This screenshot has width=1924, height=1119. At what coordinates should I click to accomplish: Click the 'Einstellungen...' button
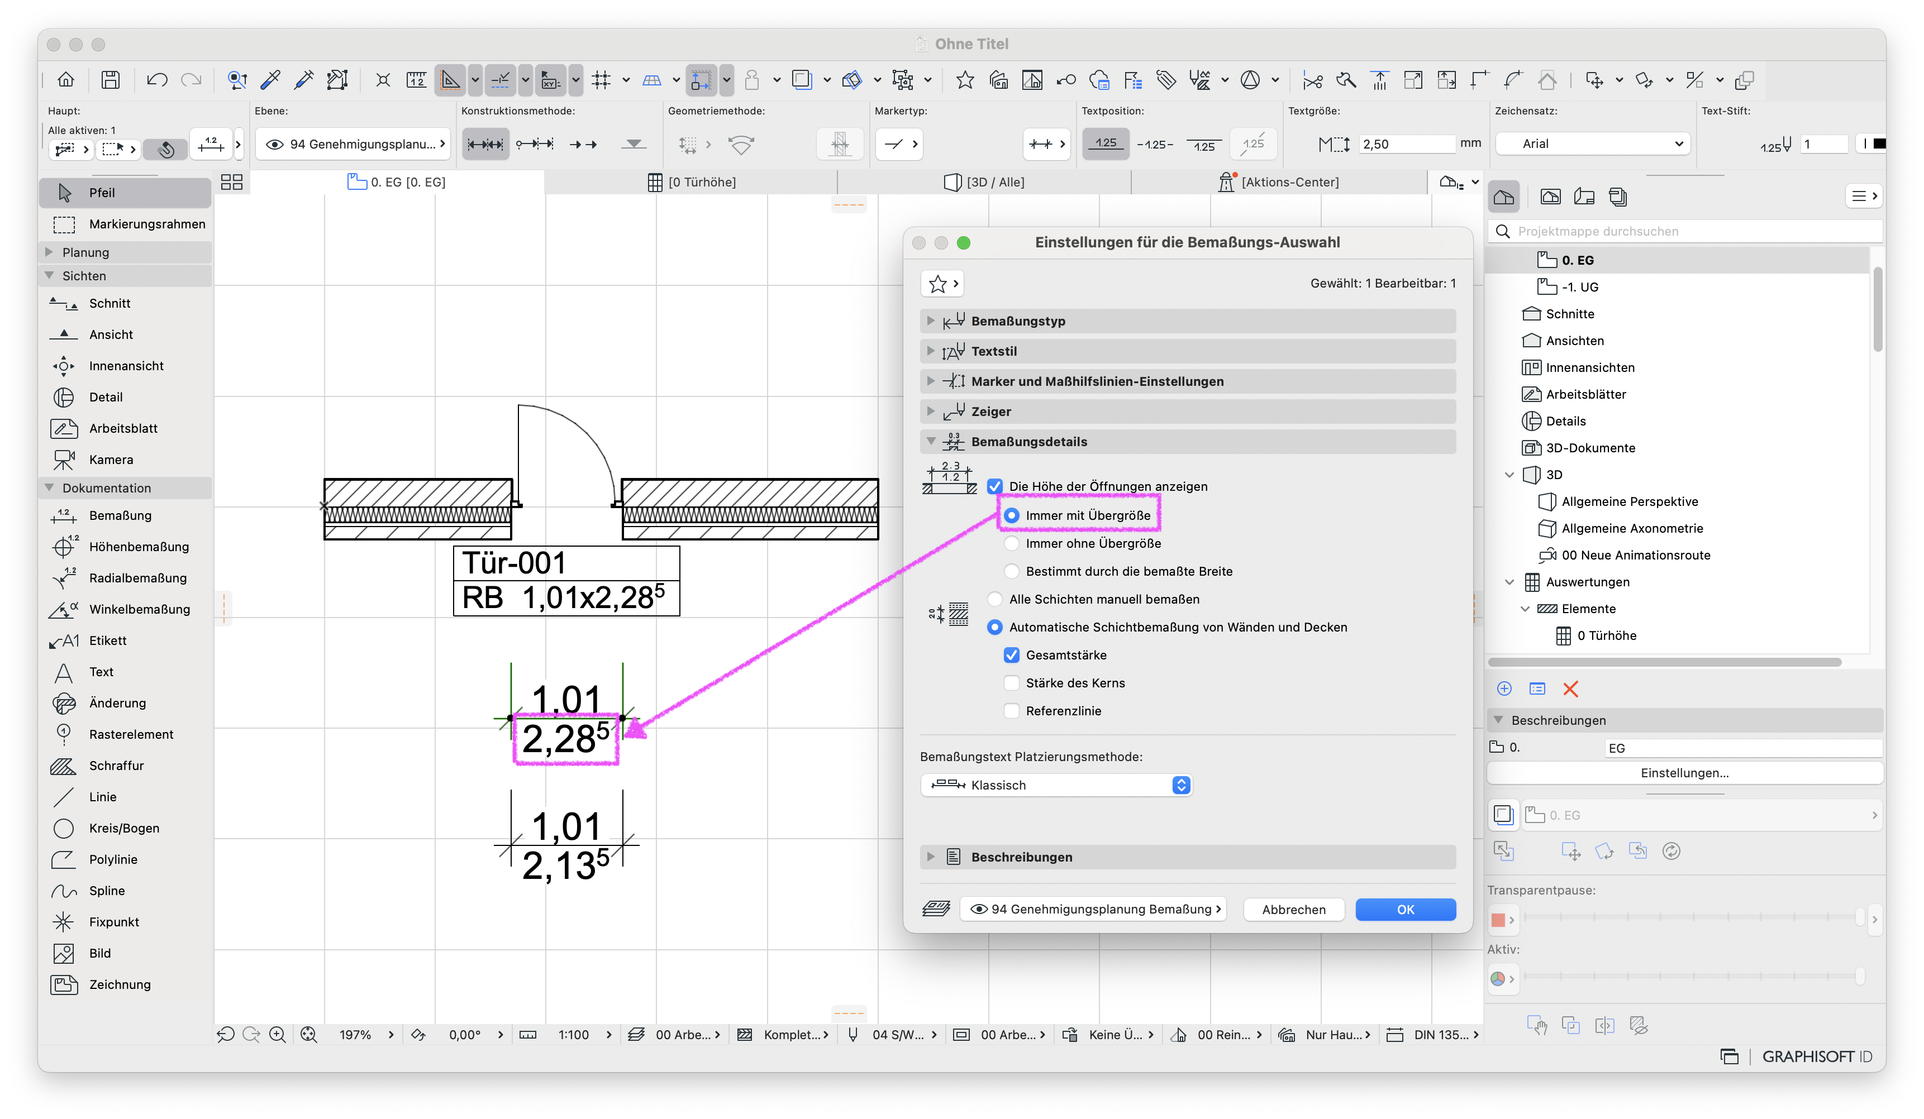click(x=1684, y=772)
